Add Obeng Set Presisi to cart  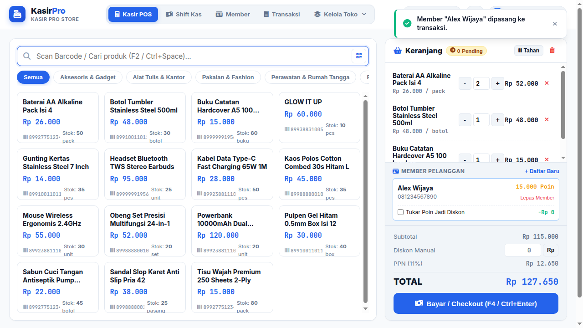coord(145,231)
